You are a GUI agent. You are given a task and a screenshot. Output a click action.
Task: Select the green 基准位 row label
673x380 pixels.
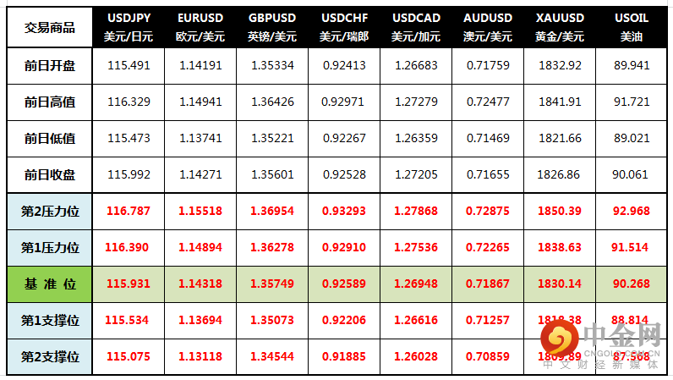coord(49,284)
